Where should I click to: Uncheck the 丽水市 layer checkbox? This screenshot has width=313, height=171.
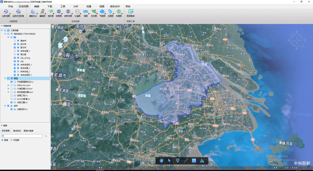(15, 48)
